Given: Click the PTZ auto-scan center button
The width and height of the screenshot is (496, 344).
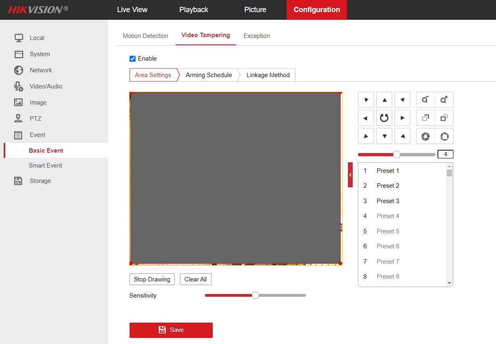Looking at the screenshot, I should [x=384, y=118].
